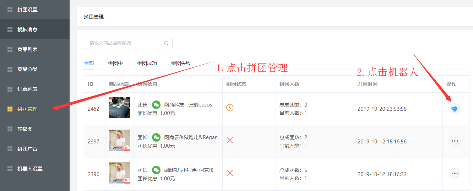Click 总成团数: 5 in row 2396
The width and height of the screenshot is (473, 191).
(x=293, y=170)
